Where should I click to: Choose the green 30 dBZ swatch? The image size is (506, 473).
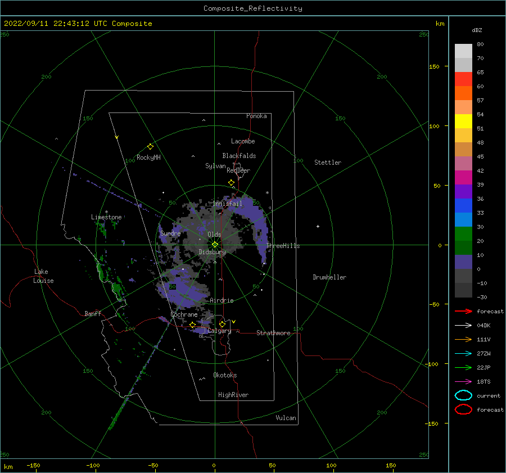463,233
